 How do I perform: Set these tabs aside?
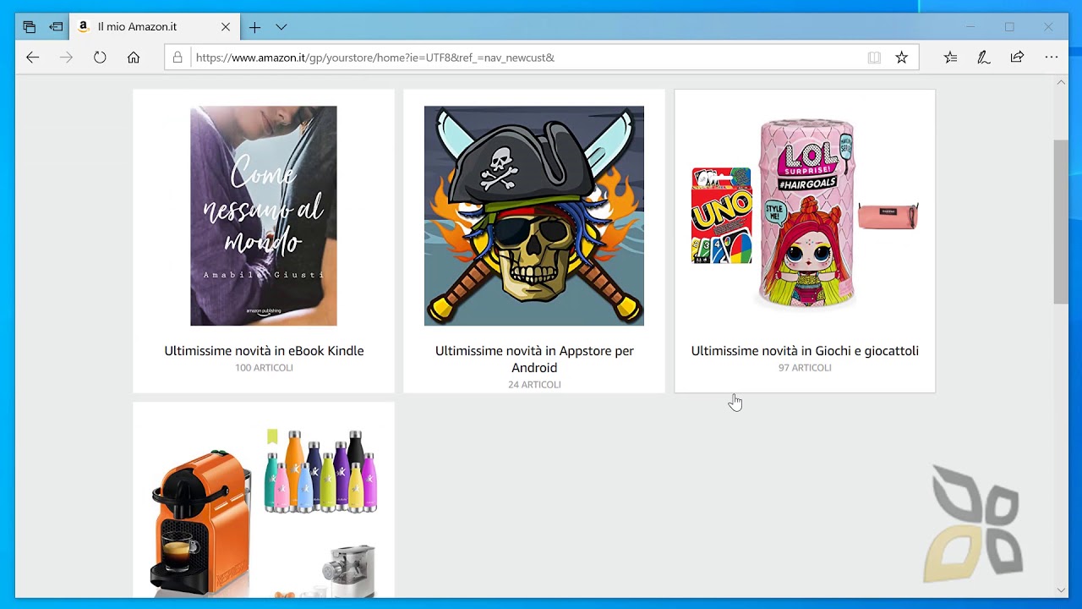(56, 27)
